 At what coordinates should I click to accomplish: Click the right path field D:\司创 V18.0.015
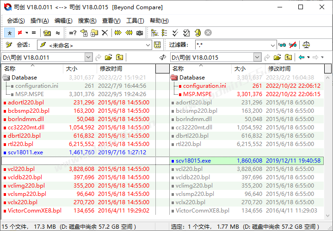[212, 57]
